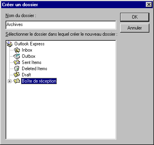
Task: Select the Draft label in the tree
Action: point(26,75)
